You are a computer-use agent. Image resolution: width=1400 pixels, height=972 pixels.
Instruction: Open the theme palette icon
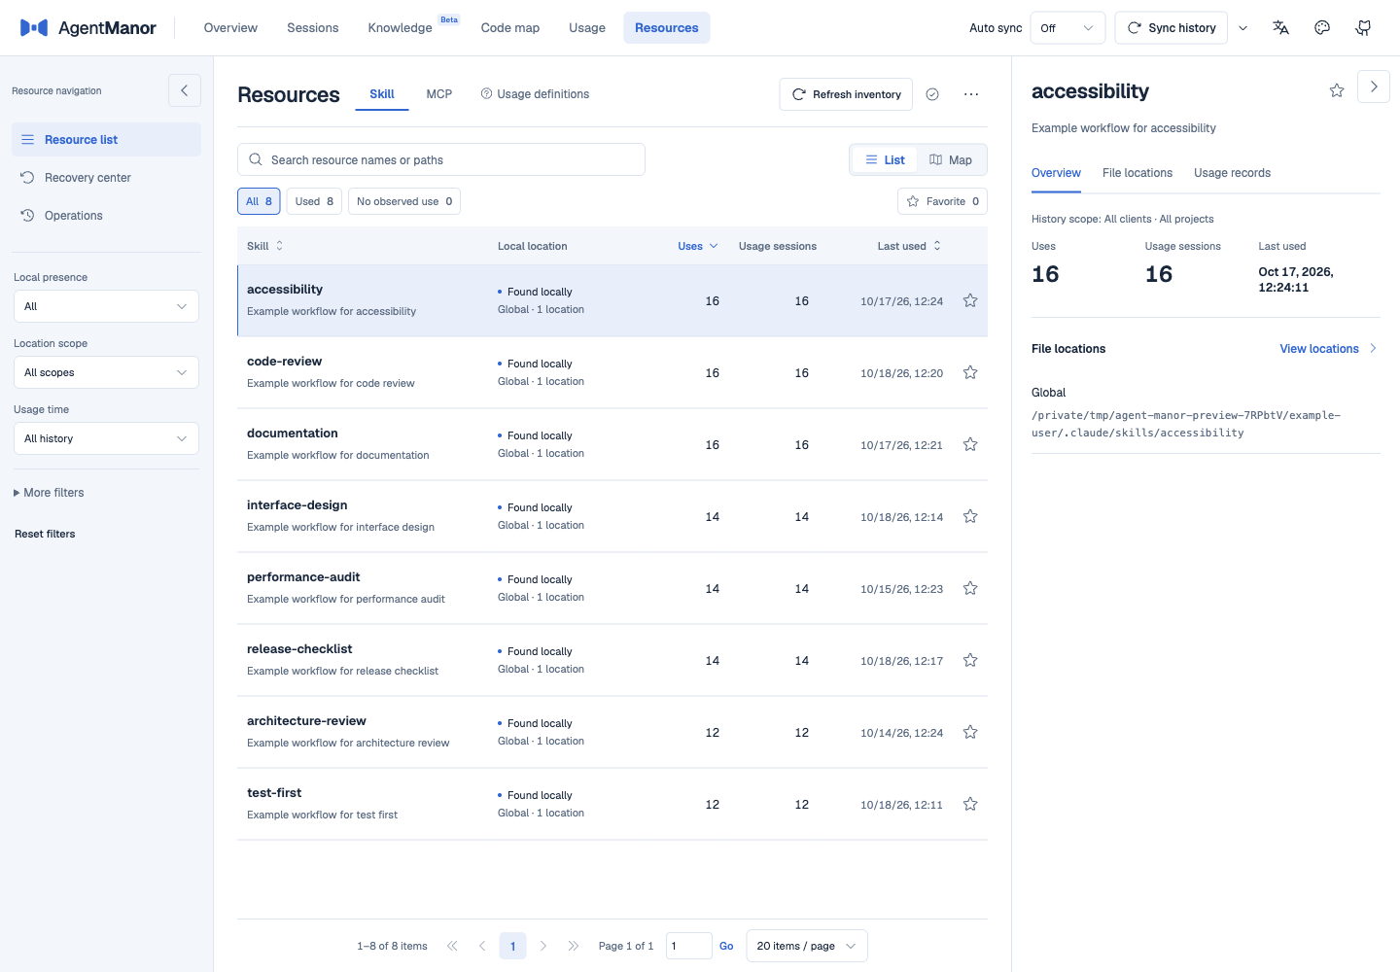click(x=1322, y=28)
